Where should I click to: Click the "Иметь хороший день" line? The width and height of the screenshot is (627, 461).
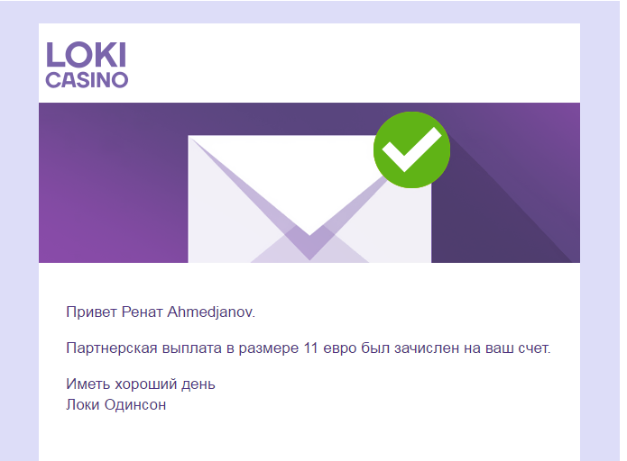[141, 384]
